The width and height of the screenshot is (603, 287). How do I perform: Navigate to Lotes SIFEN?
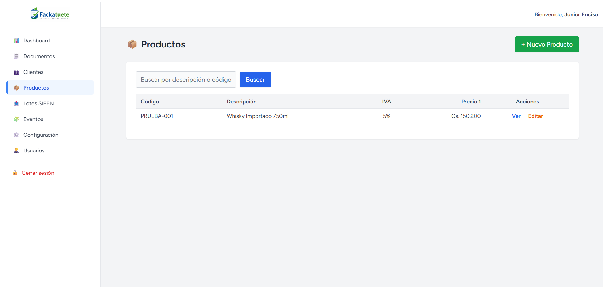tap(38, 103)
